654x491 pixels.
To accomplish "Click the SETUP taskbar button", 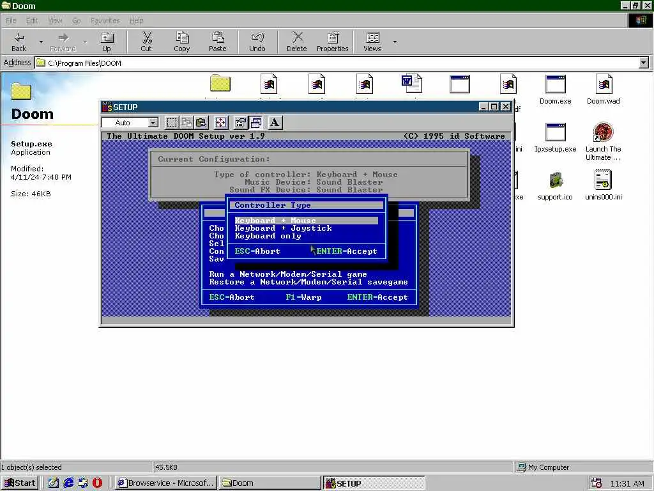I will 374,483.
